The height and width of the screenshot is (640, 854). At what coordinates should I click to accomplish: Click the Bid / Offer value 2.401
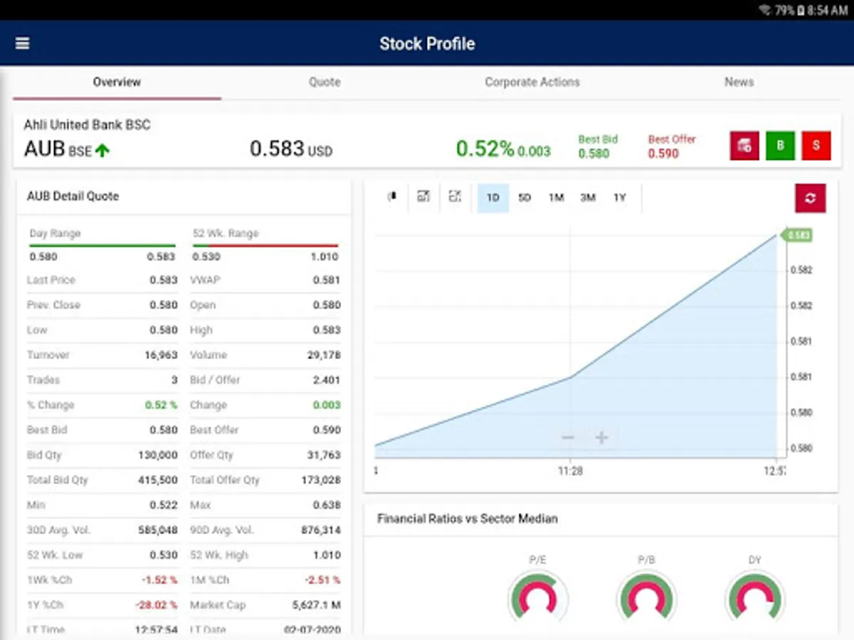[327, 380]
